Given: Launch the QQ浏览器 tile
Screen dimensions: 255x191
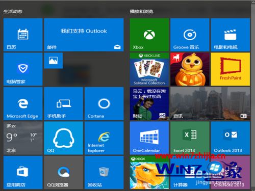Looking at the screenshot, I should pos(63,173).
